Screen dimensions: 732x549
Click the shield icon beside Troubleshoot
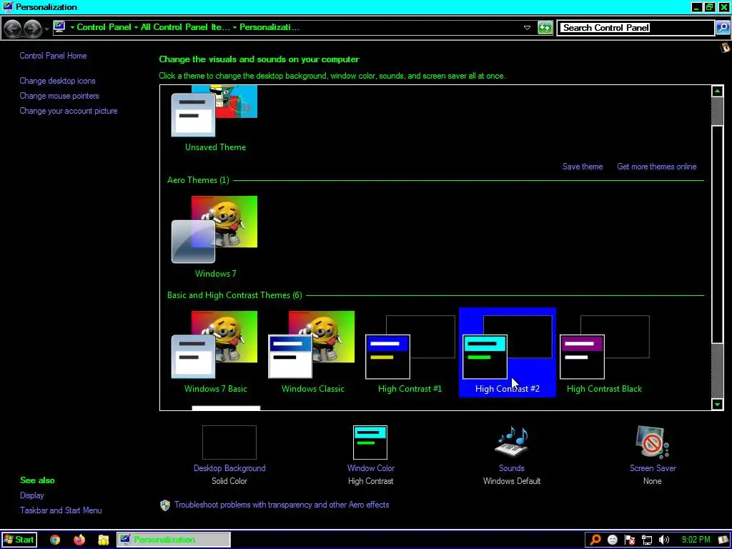(165, 505)
